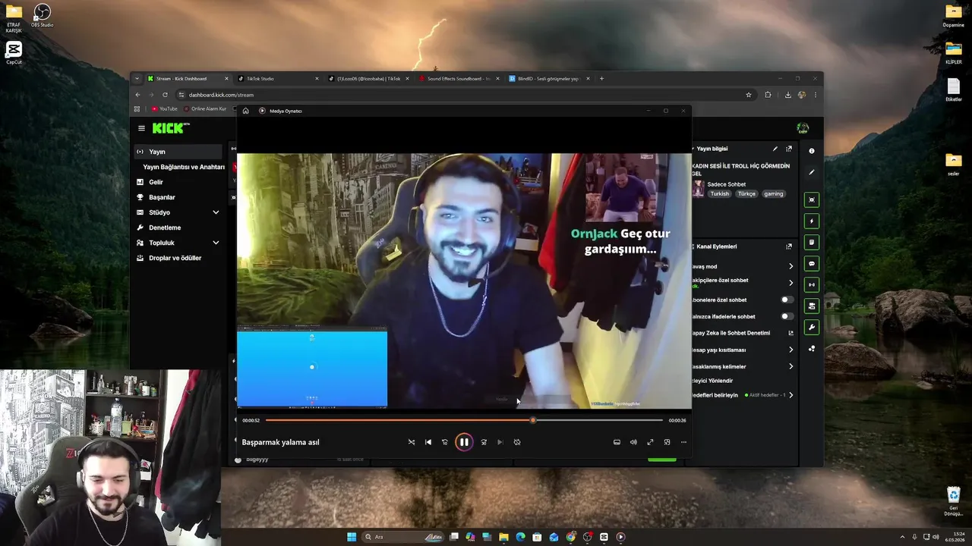Toggle the chat widget icon
Viewport: 972px width, 546px height.
tap(812, 264)
